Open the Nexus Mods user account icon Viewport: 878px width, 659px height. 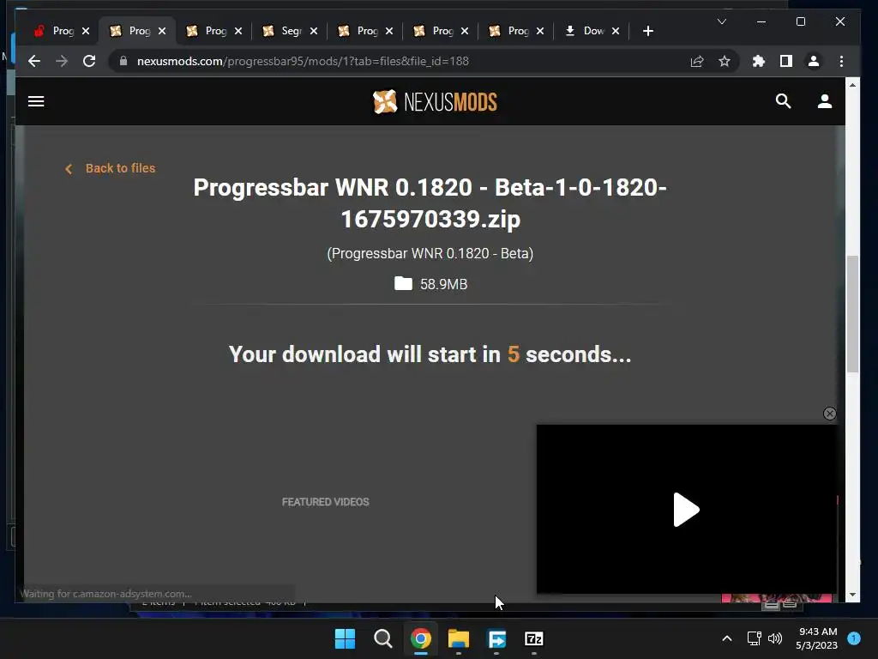click(x=824, y=101)
